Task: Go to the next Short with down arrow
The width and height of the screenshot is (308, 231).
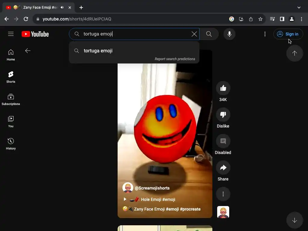Action: pos(294,220)
